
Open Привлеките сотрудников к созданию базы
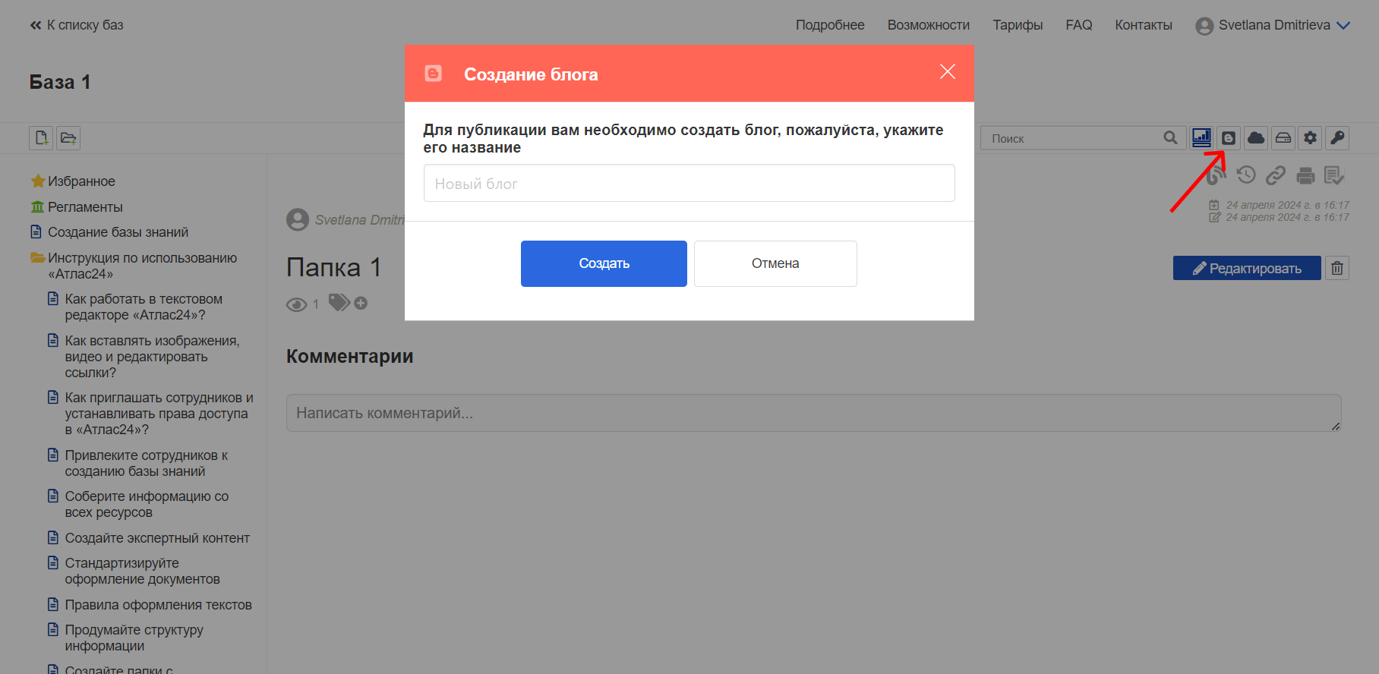pos(146,463)
